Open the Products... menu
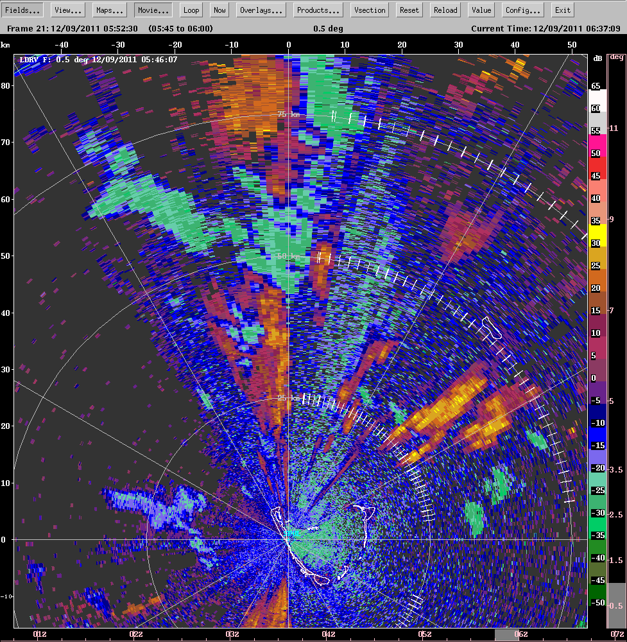This screenshot has width=627, height=642. (318, 10)
